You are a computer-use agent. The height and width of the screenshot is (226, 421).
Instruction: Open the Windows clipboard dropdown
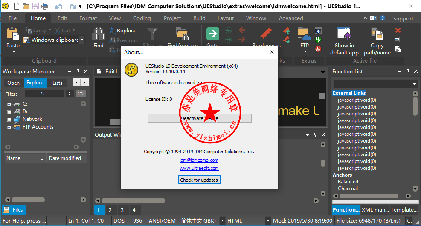81,40
